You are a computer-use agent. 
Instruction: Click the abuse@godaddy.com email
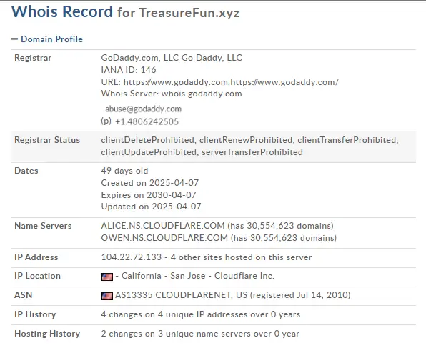coord(143,109)
